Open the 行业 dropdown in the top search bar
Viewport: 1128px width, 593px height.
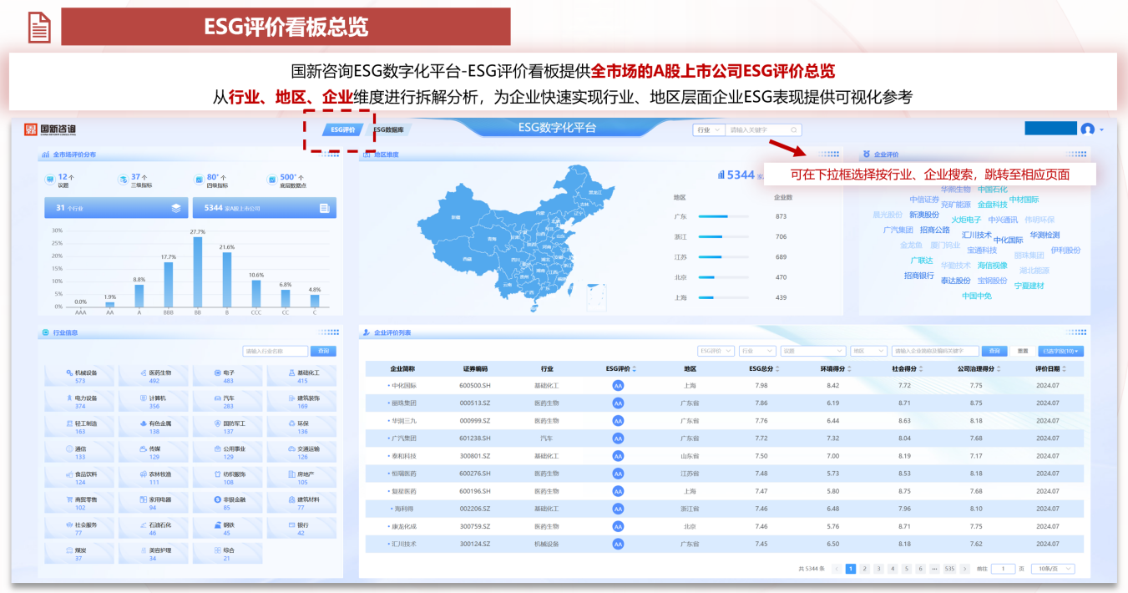point(708,129)
